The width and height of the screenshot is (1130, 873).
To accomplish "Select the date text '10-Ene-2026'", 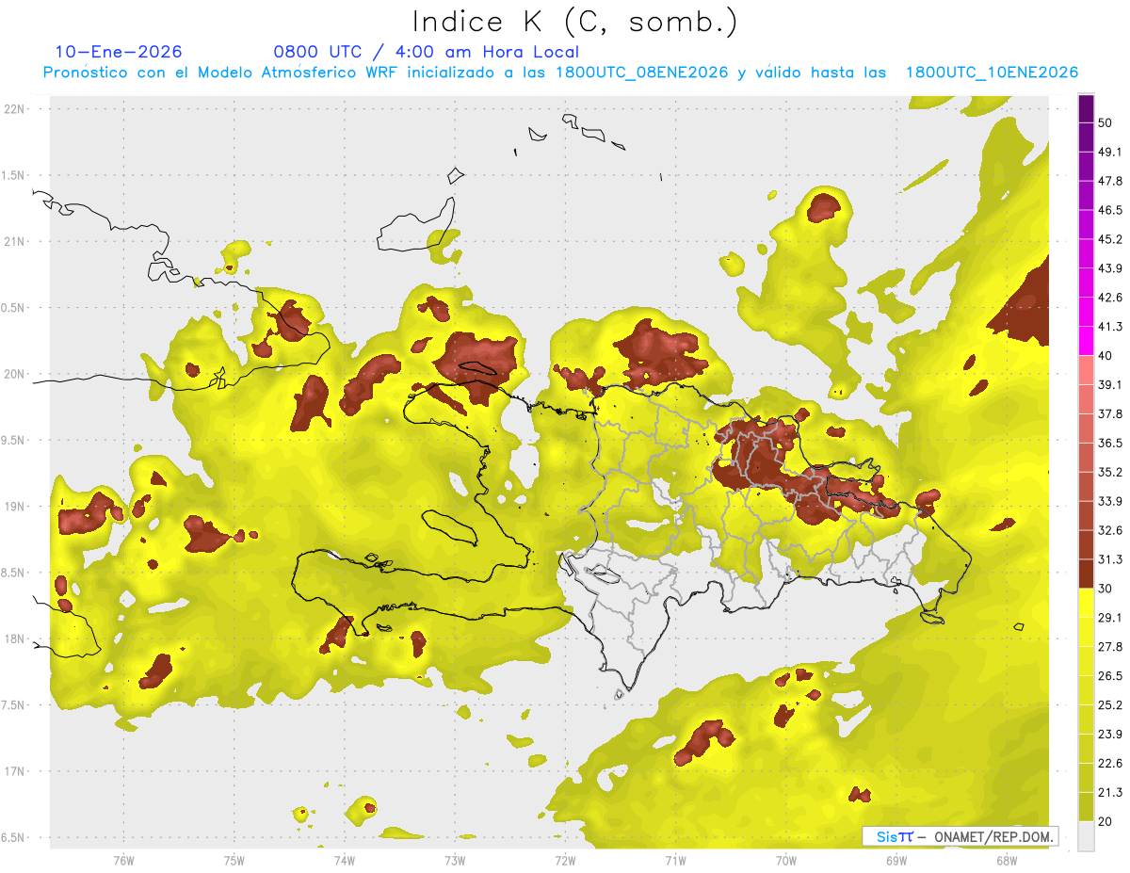I will [119, 52].
